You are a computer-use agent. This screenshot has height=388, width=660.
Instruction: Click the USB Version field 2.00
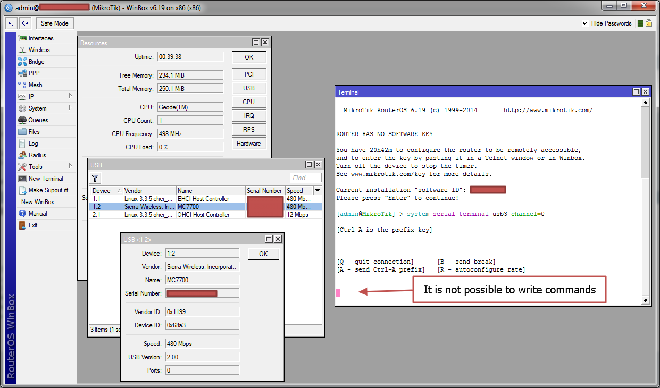point(202,357)
